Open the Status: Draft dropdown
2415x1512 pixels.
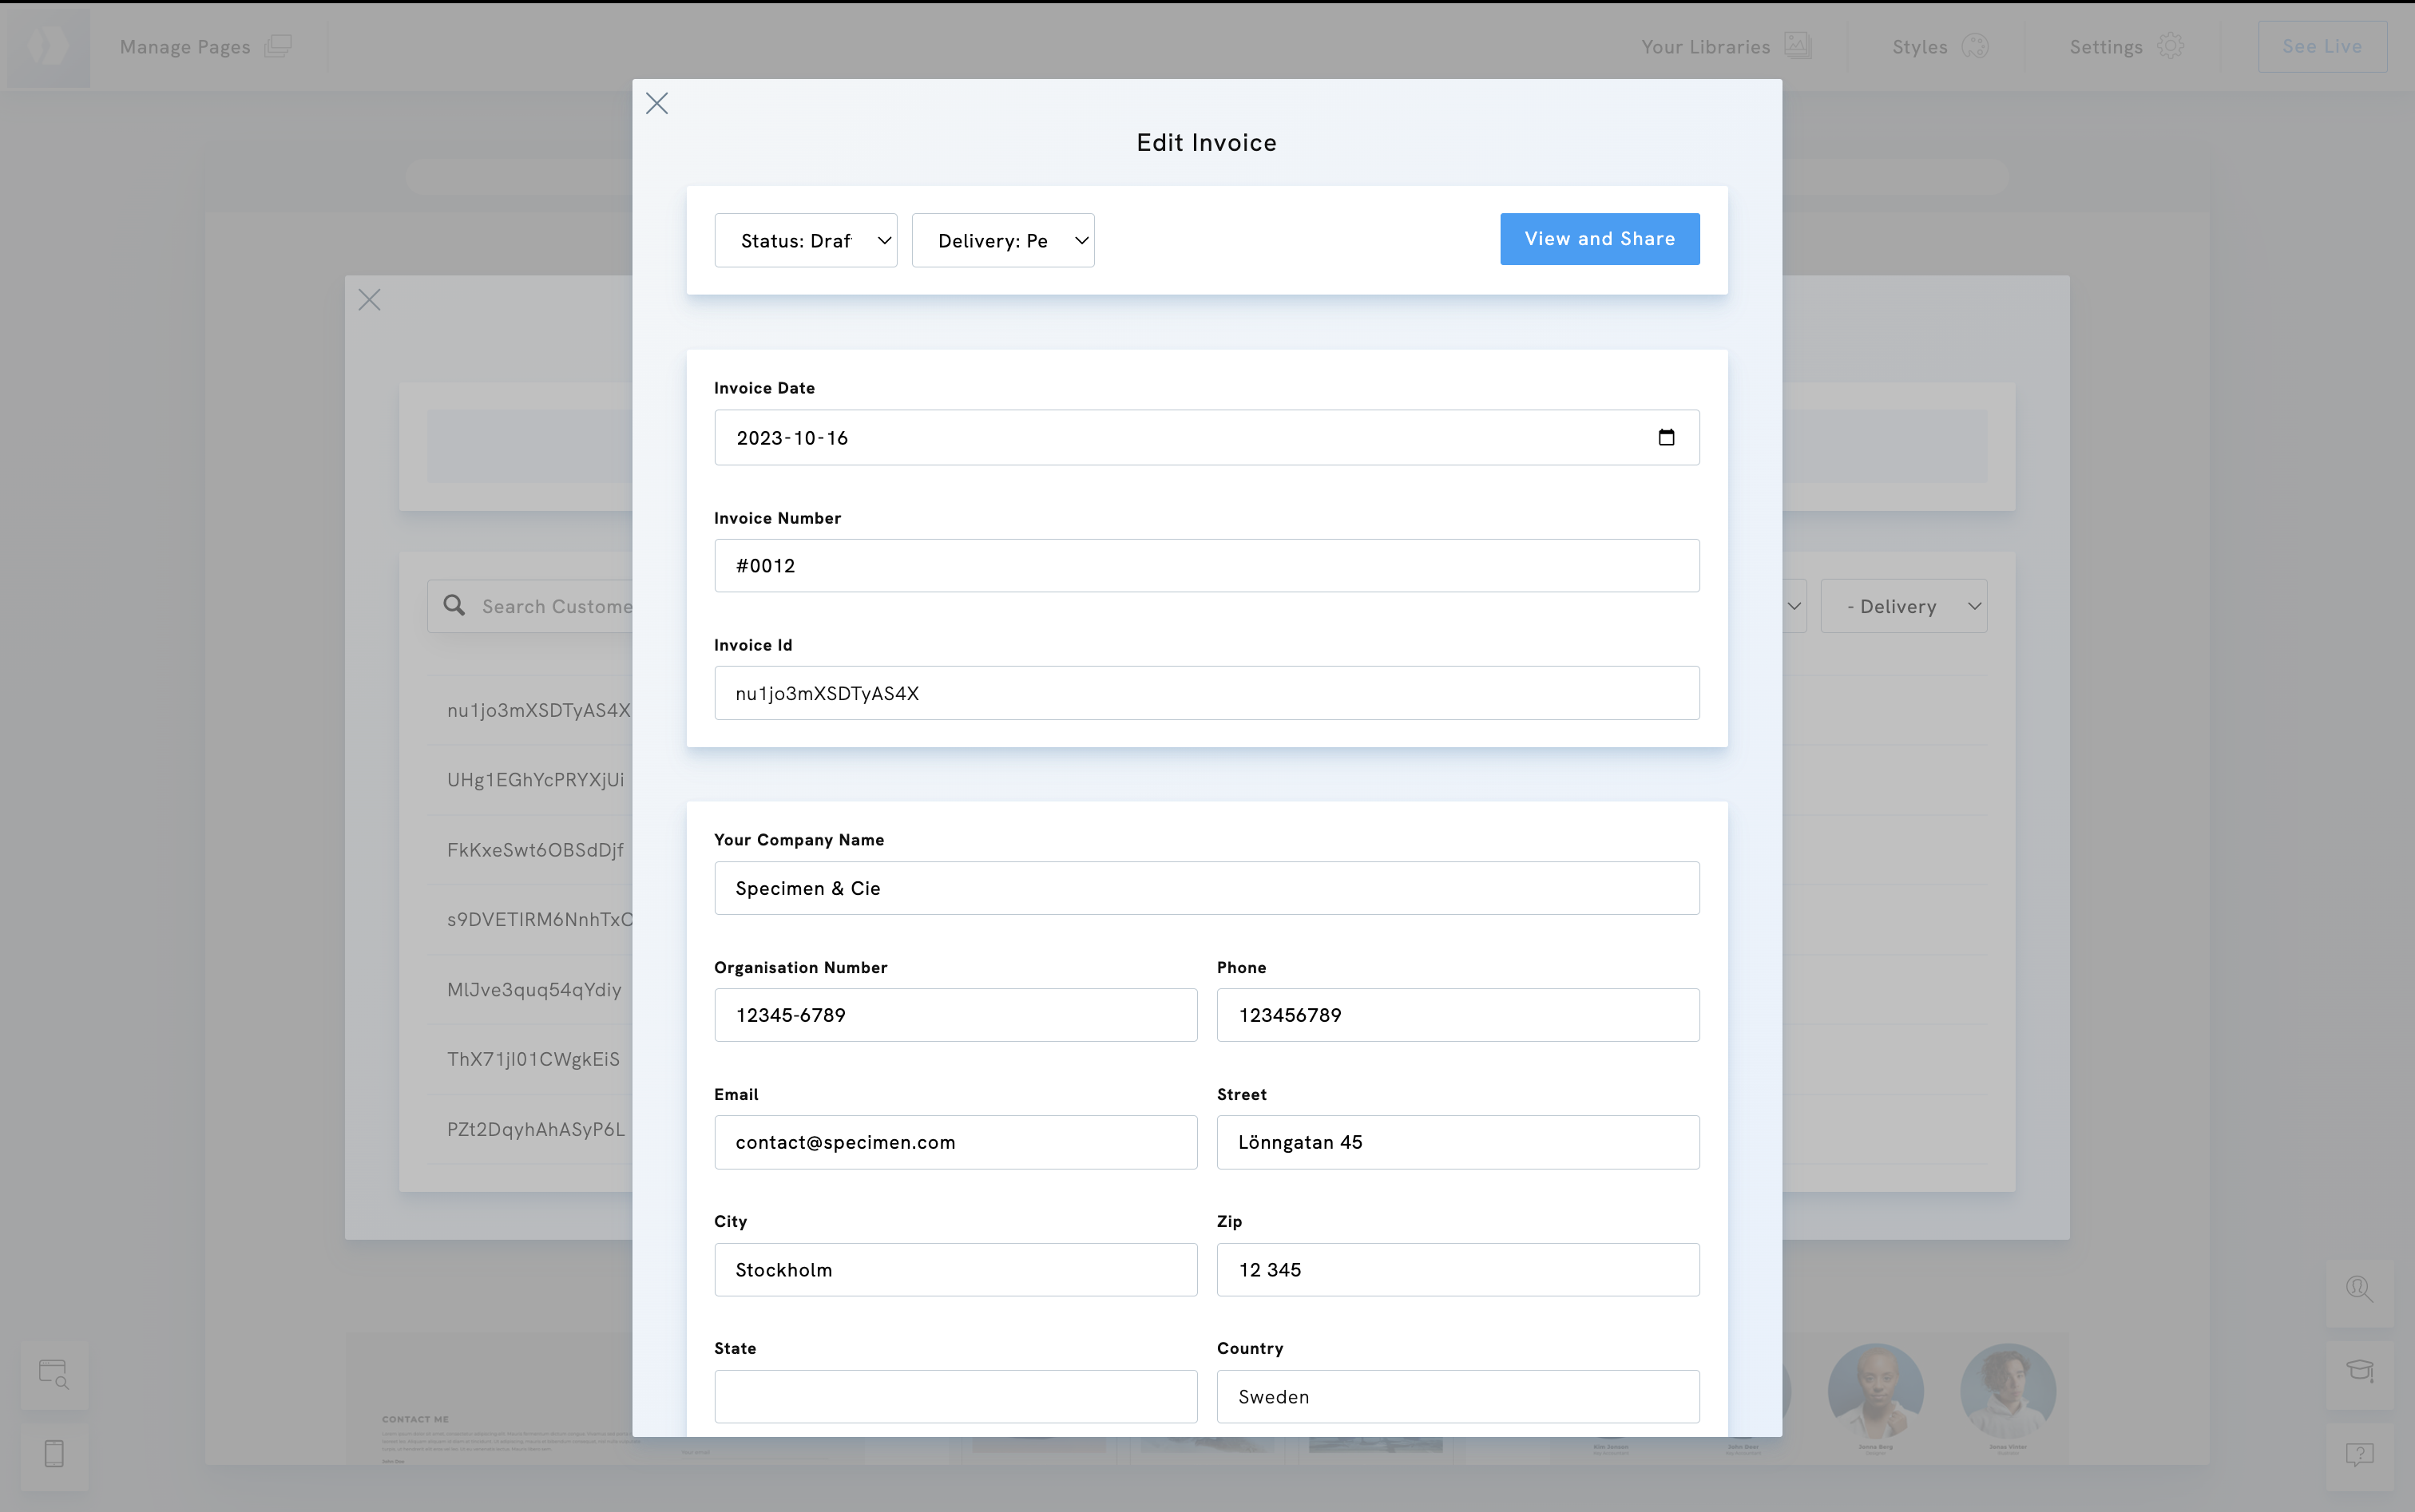pos(805,240)
